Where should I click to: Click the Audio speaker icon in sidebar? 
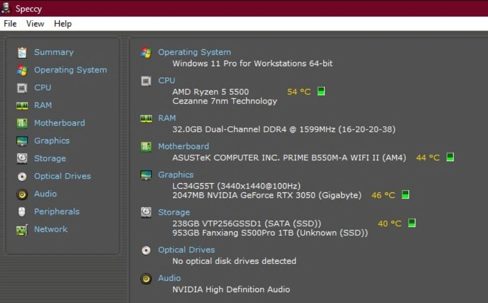click(22, 194)
